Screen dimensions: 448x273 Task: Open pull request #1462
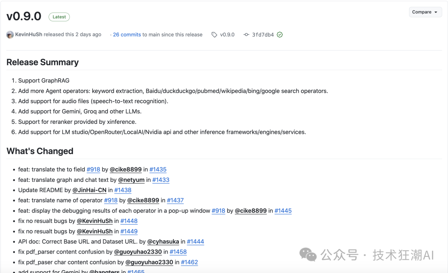pyautogui.click(x=190, y=262)
